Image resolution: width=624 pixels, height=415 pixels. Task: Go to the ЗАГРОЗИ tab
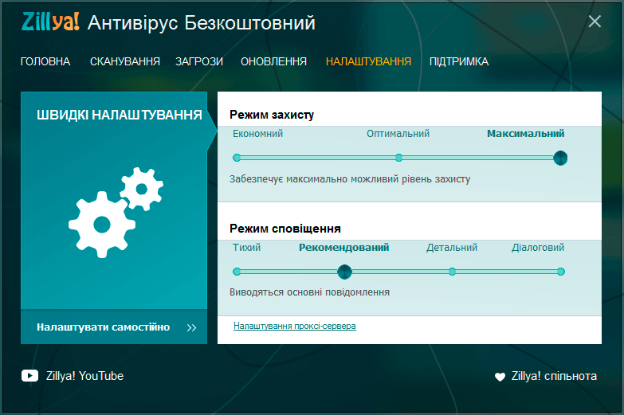tap(199, 61)
